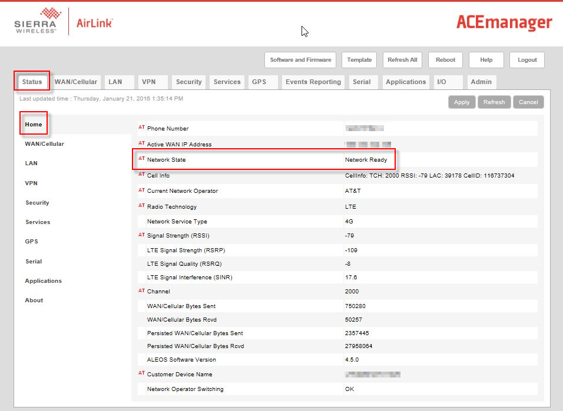Click the AT icon beside Phone Number
563x411 pixels.
pos(141,128)
